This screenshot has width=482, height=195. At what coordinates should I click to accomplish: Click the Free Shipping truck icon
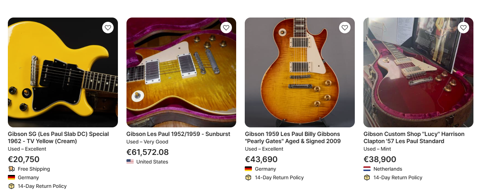(11, 169)
